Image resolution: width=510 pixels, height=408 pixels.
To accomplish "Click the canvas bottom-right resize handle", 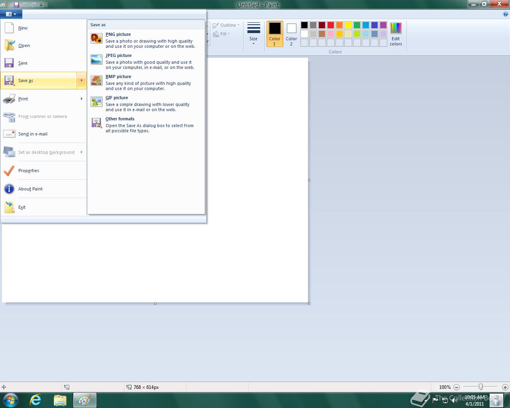I will (x=309, y=304).
